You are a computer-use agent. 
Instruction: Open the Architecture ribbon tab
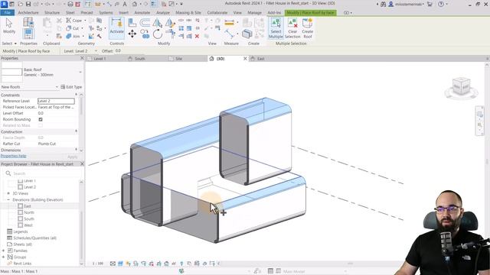[x=28, y=13]
